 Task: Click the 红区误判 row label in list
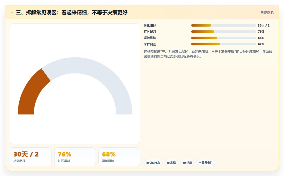tap(150, 32)
